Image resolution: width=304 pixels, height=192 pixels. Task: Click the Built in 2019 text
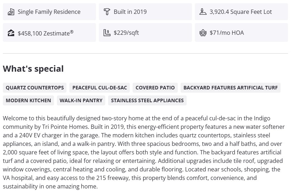click(x=130, y=12)
